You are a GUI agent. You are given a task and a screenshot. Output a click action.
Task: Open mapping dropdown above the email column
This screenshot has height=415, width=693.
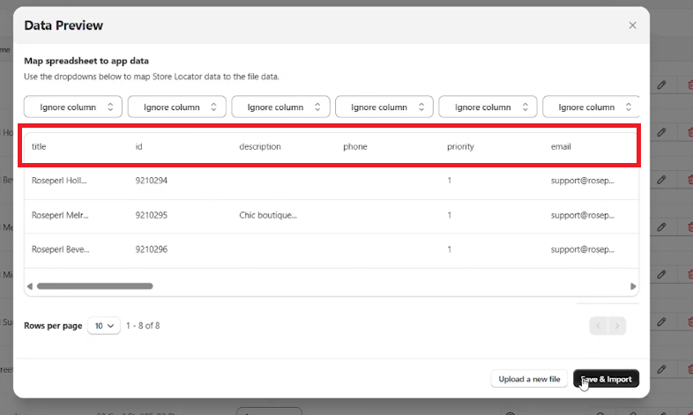[x=590, y=107]
